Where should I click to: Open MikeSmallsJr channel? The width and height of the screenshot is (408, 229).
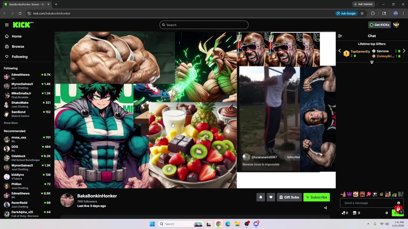[27, 95]
